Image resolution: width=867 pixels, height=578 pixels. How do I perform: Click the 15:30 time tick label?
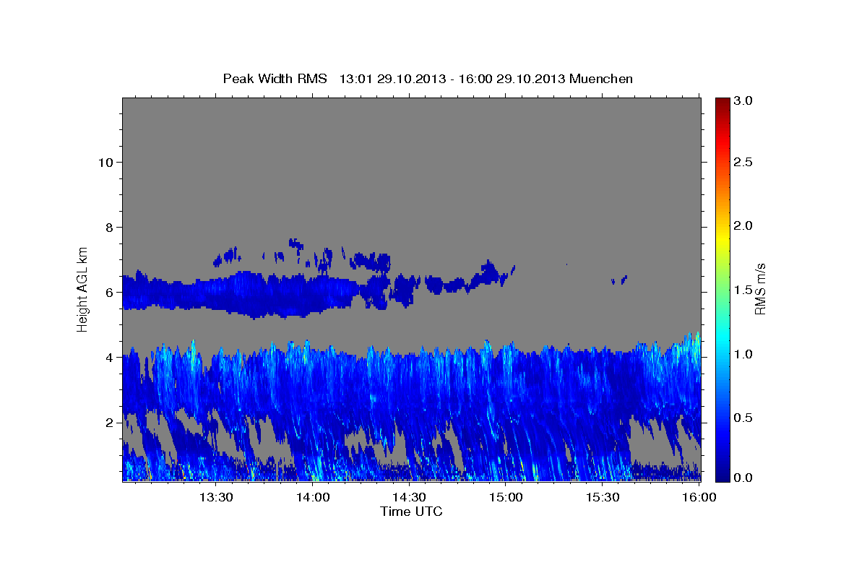coord(603,498)
